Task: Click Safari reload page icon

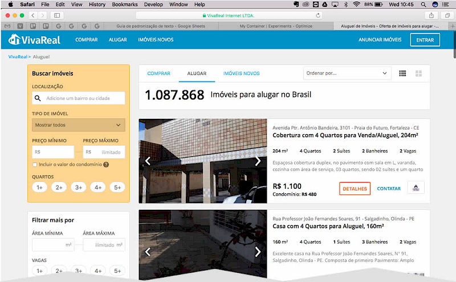Action: click(x=318, y=15)
